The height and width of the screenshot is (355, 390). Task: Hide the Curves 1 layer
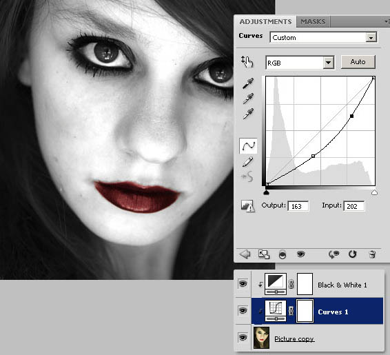(x=243, y=311)
